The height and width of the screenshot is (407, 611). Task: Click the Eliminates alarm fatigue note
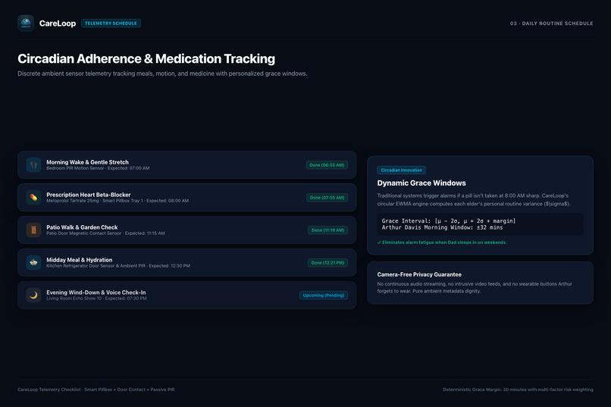tap(442, 243)
